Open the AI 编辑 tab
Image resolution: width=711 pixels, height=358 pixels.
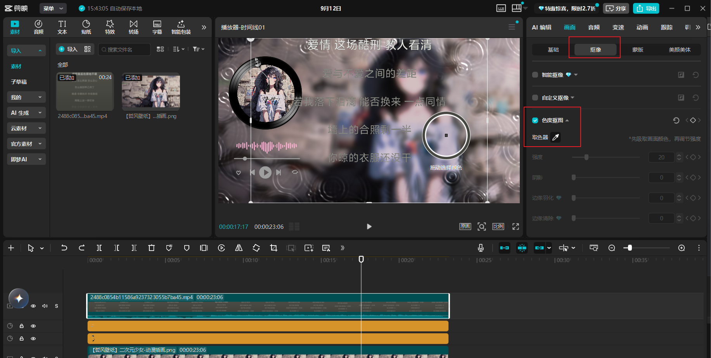(541, 27)
